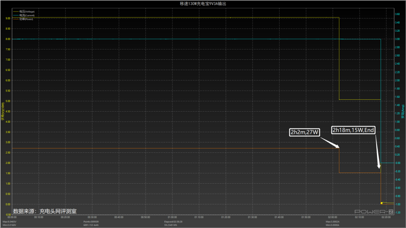The image size is (406, 228).
Task: Click the 00:40:00 time axis label
Action: click(119, 217)
